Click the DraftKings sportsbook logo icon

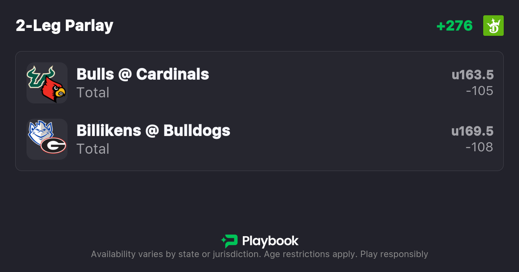[x=493, y=26]
